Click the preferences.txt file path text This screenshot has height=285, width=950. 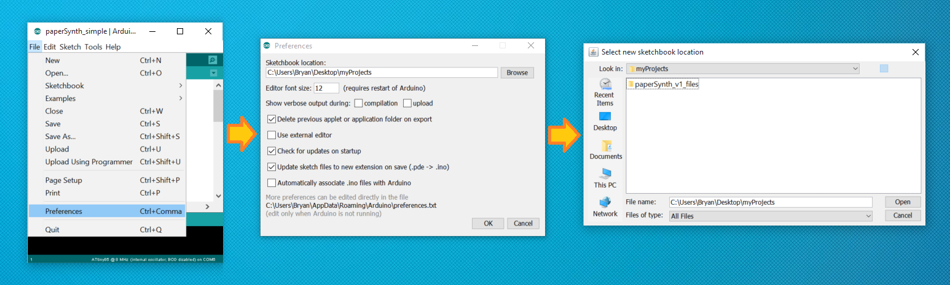351,205
